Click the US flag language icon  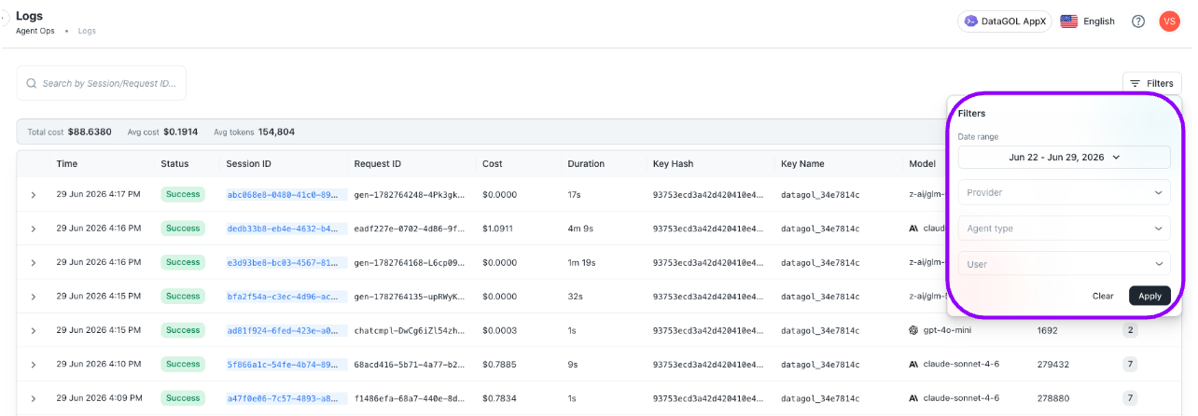click(x=1069, y=21)
